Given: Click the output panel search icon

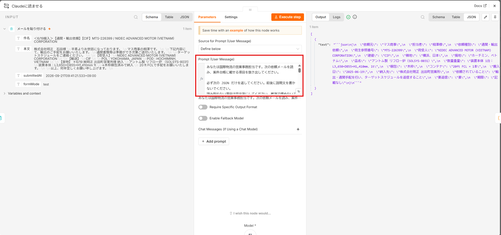Looking at the screenshot, I should point(423,17).
